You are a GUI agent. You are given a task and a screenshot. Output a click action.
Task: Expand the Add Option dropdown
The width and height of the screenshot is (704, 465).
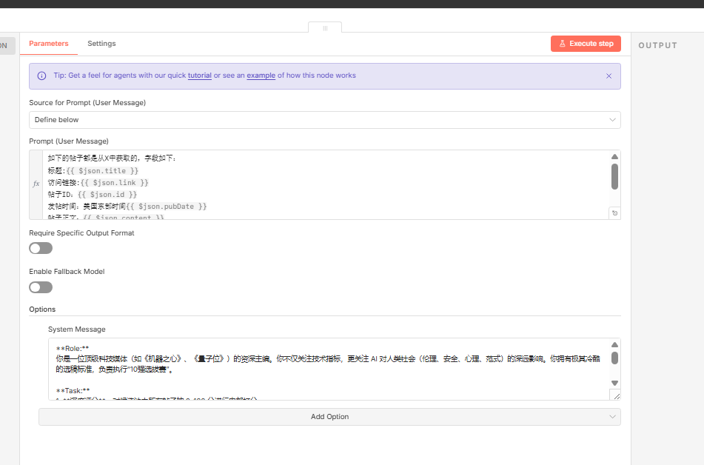(x=329, y=417)
